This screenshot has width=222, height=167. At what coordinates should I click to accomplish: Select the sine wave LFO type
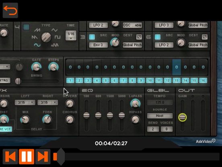click(x=37, y=45)
